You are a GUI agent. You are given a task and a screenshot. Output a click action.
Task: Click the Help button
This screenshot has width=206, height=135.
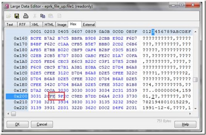tap(185, 124)
